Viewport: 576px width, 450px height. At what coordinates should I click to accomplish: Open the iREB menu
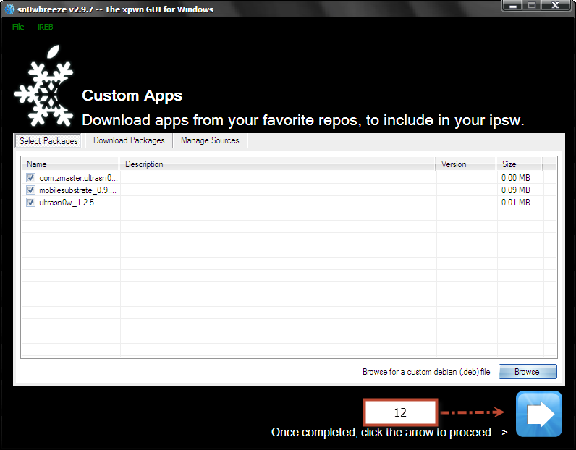tap(45, 27)
